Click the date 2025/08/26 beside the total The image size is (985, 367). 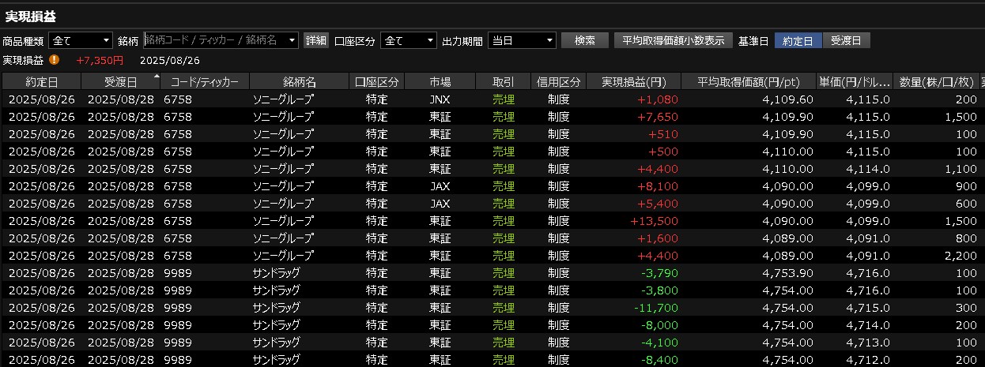[170, 60]
